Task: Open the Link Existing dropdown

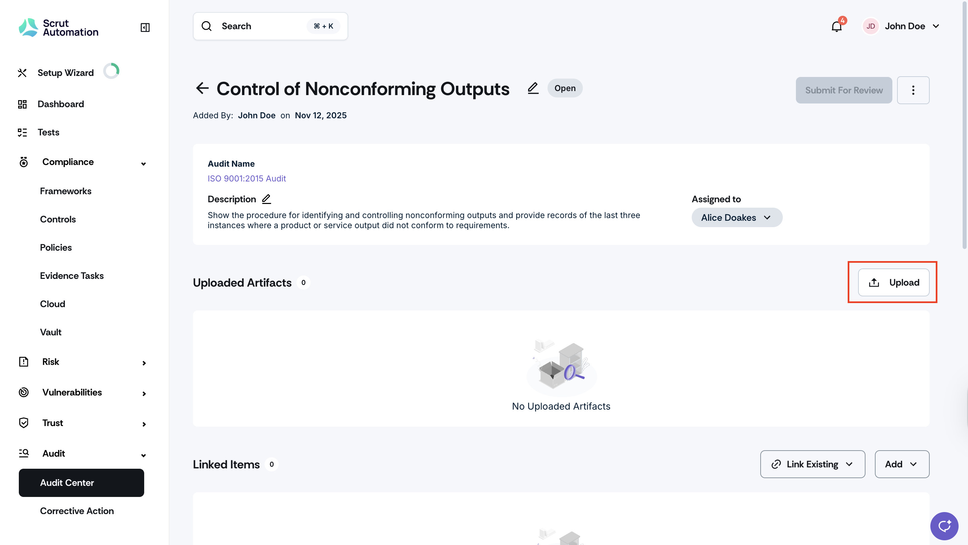Action: [812, 464]
